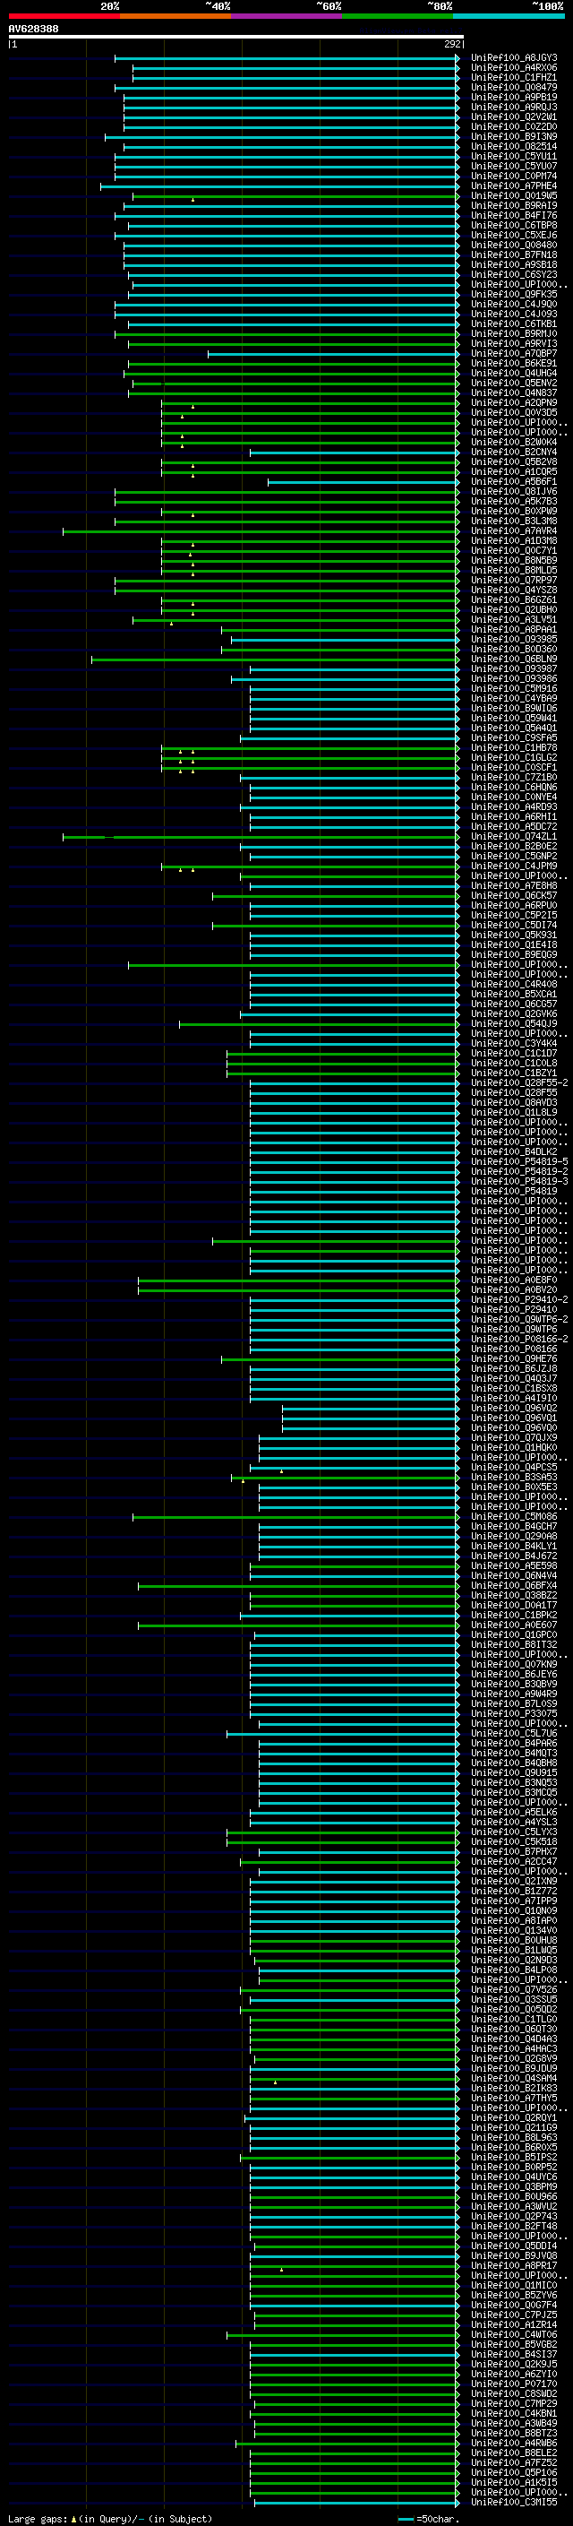The image size is (573, 2526).
Task: Open hit UniRef100_Q9HE76
Action: pyautogui.click(x=514, y=1359)
